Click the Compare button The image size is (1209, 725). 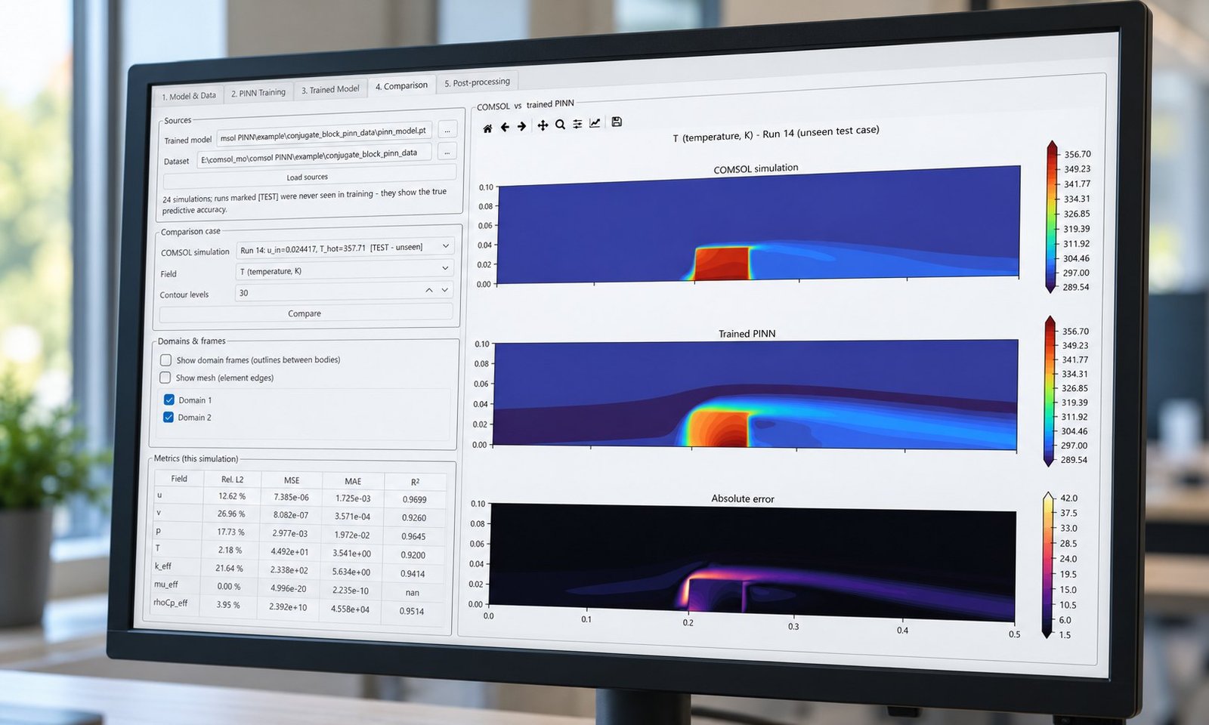click(305, 313)
